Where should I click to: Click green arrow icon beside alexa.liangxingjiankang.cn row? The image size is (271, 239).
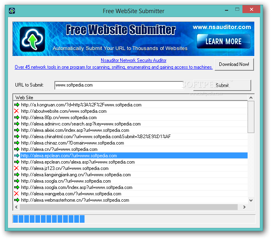coord(17,175)
